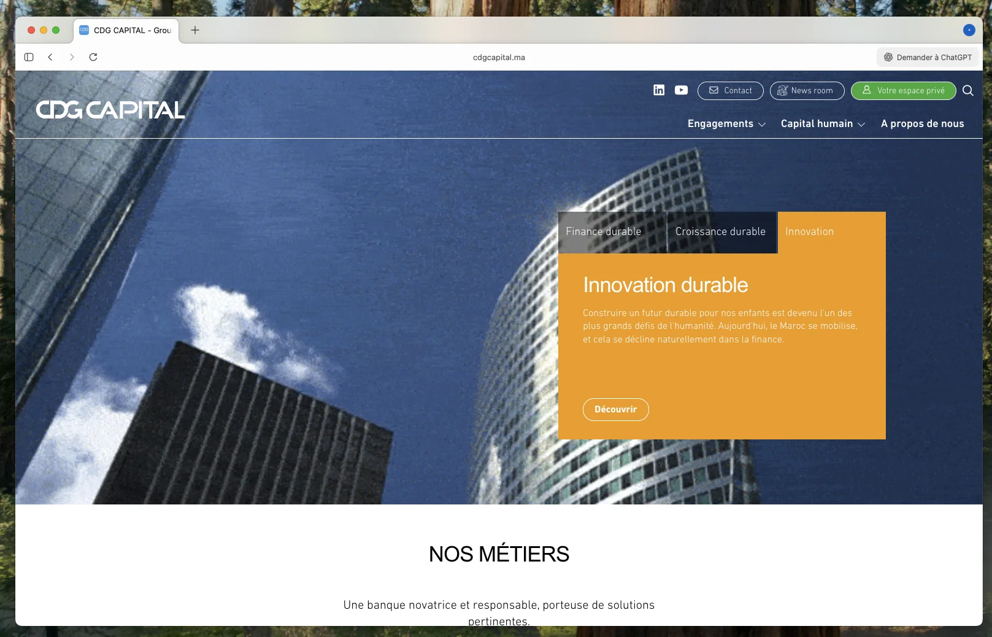Open a new browser tab
Viewport: 992px width, 637px height.
195,30
